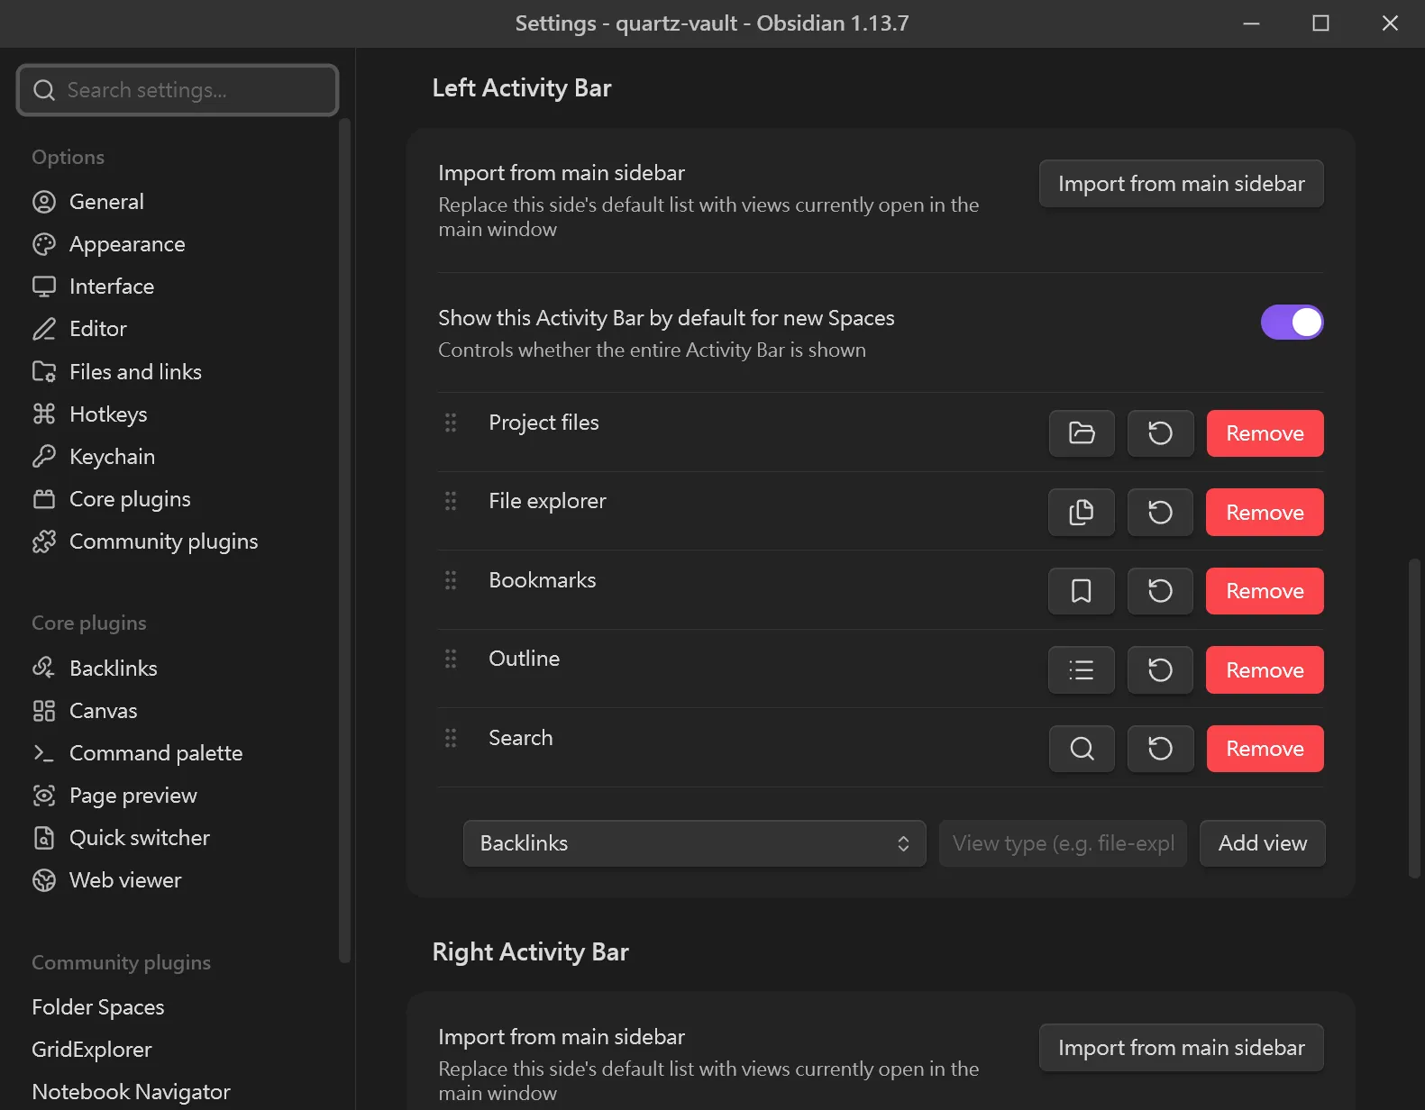Reset the Search row

(1160, 749)
